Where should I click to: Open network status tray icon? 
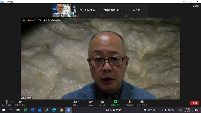(x=173, y=110)
